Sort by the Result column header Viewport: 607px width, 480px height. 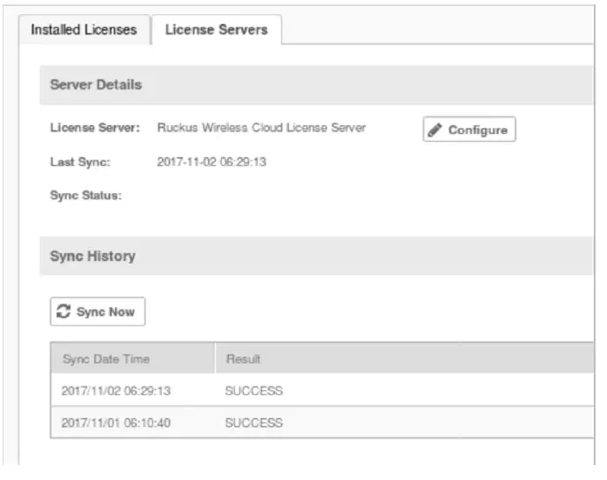404,358
